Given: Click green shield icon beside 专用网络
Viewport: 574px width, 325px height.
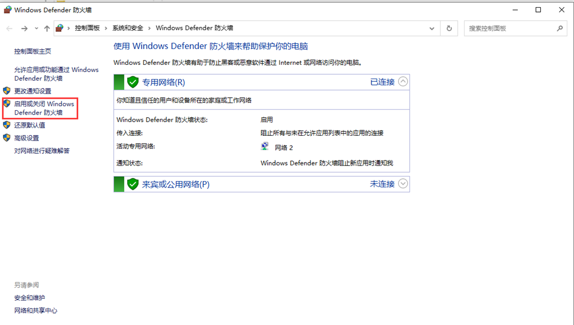Looking at the screenshot, I should coord(133,82).
